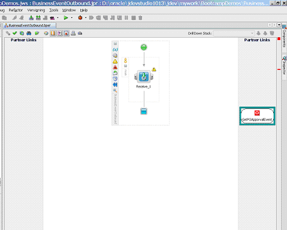
Task: Click the blue process end node
Action: [144, 111]
